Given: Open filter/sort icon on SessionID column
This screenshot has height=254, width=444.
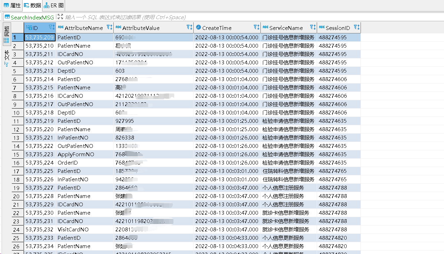Looking at the screenshot, I should pos(356,27).
